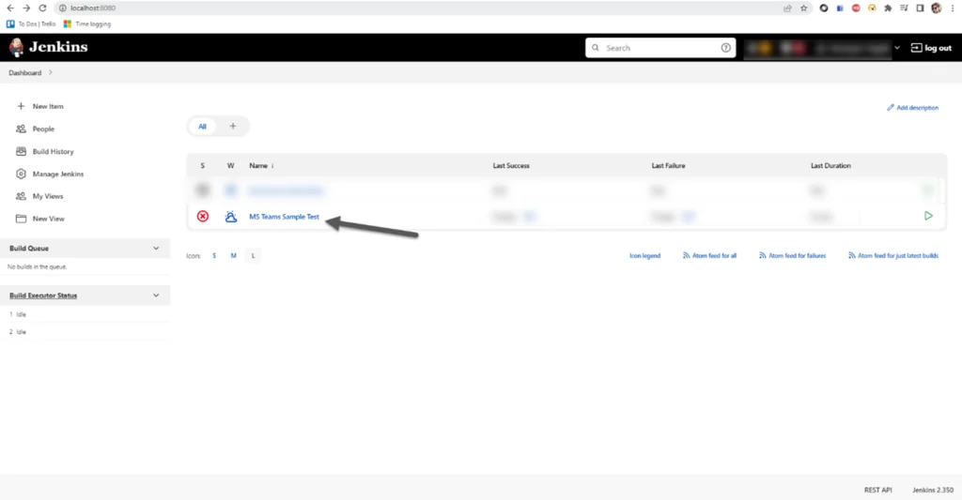The image size is (962, 500).
Task: Click Add description link
Action: coord(912,108)
